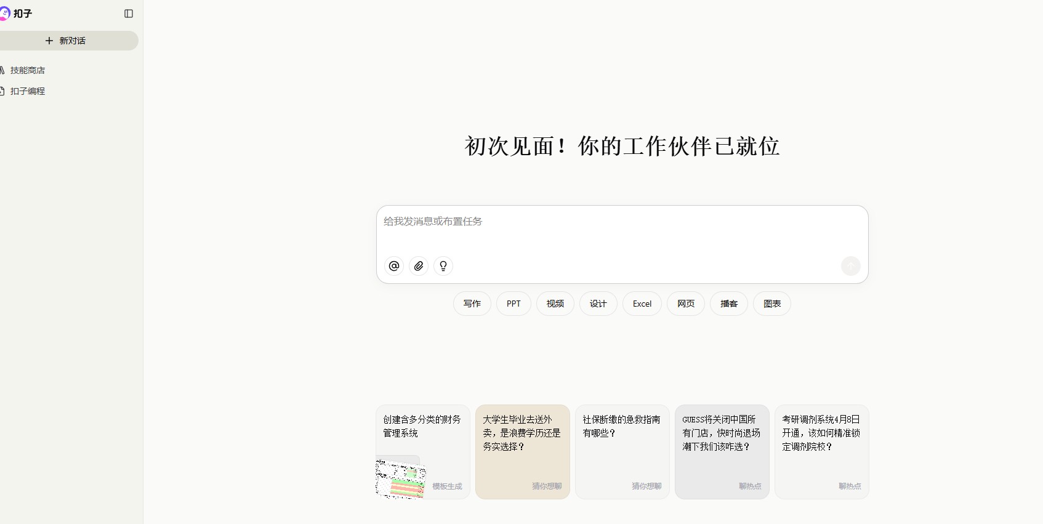Click the 扣子 logo icon
The height and width of the screenshot is (524, 1043).
coord(4,14)
